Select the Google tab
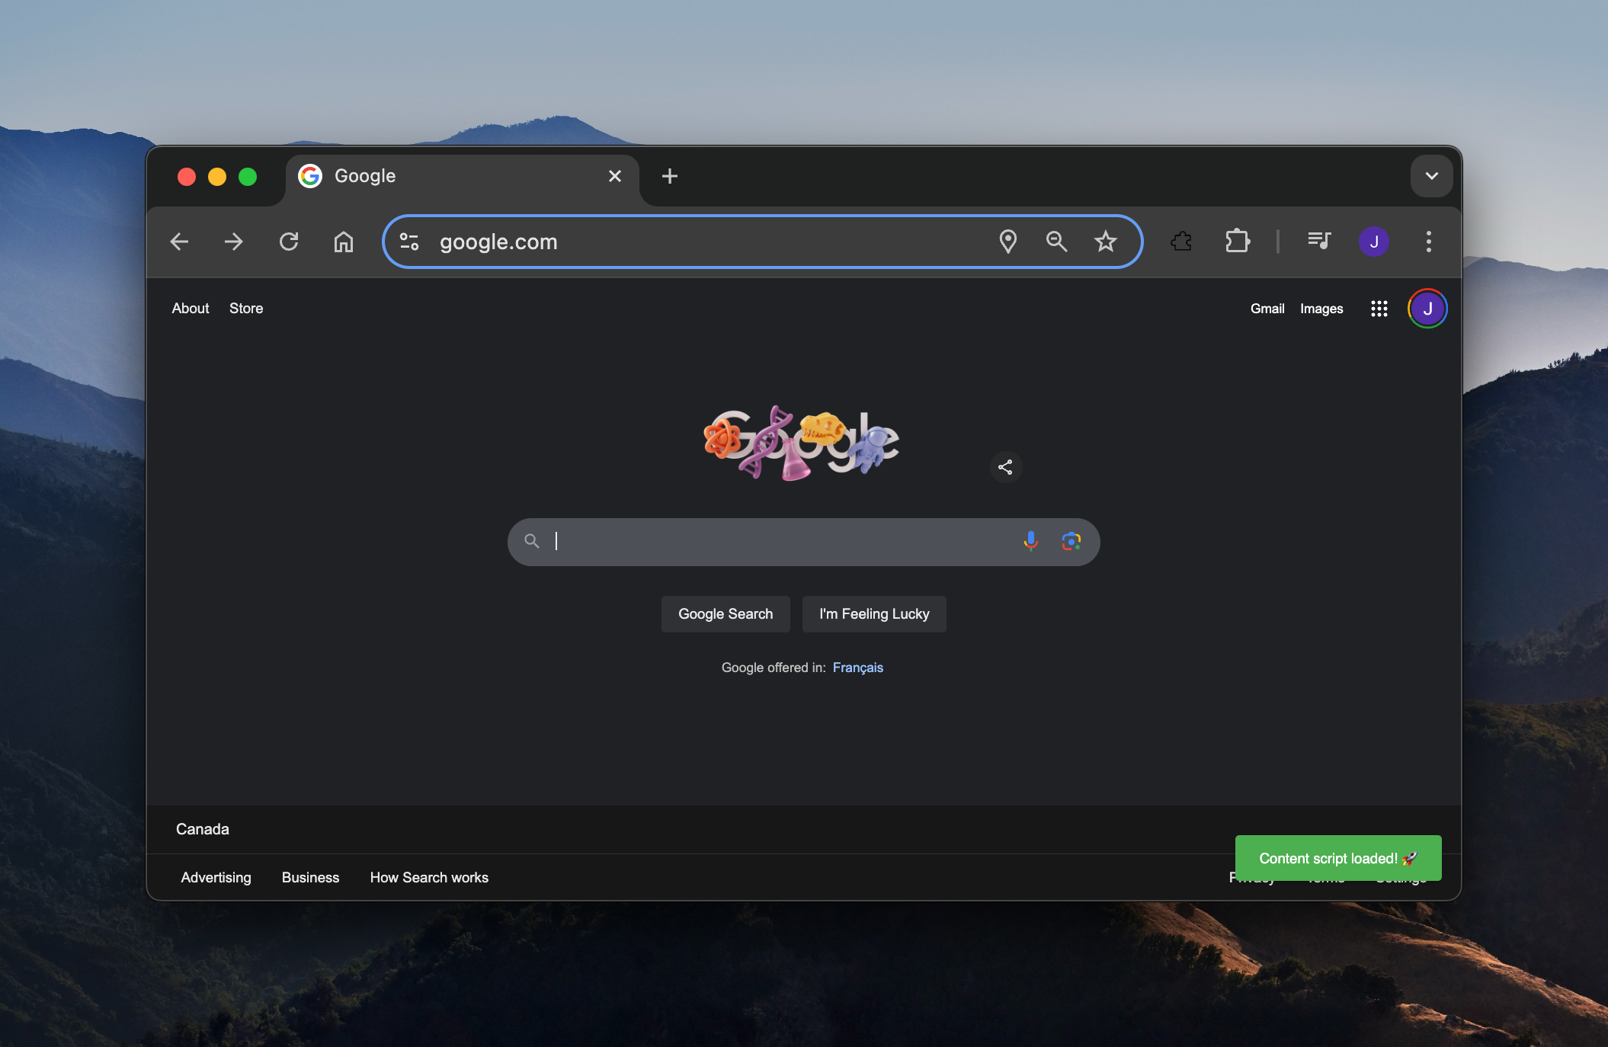Viewport: 1608px width, 1047px height. pos(461,176)
